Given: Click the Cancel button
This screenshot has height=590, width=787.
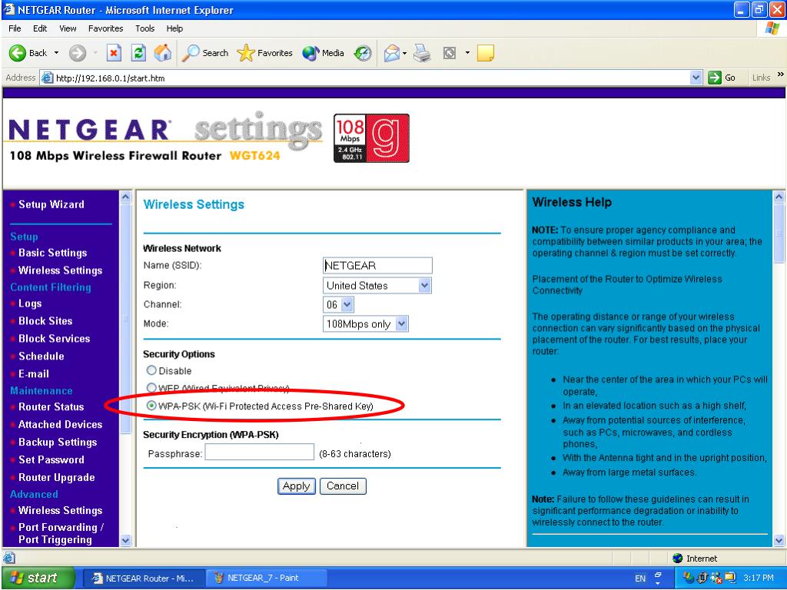Looking at the screenshot, I should click(343, 486).
